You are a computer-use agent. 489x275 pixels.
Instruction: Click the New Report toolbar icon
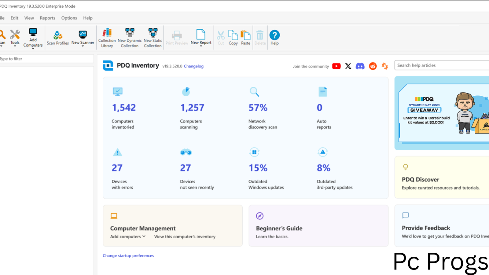tap(201, 34)
